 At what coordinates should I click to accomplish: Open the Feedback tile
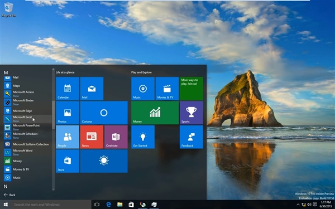pyautogui.click(x=192, y=137)
